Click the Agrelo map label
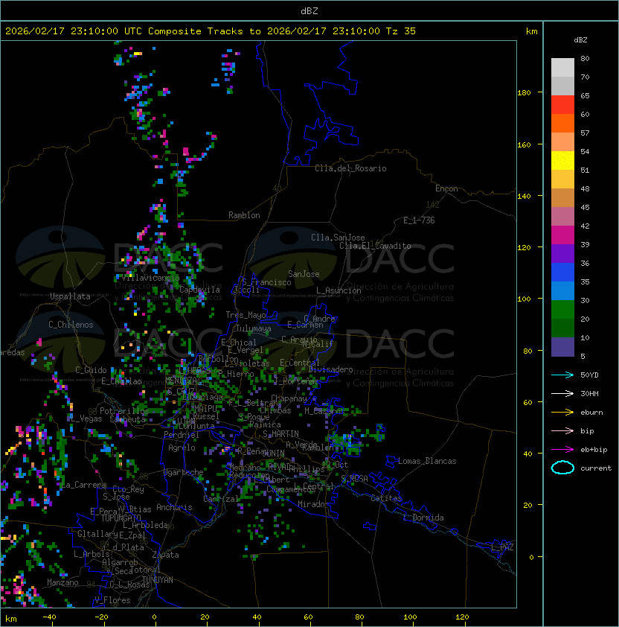 [182, 448]
